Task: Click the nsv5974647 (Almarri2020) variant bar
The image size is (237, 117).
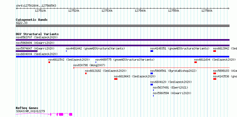Action: coord(27,51)
